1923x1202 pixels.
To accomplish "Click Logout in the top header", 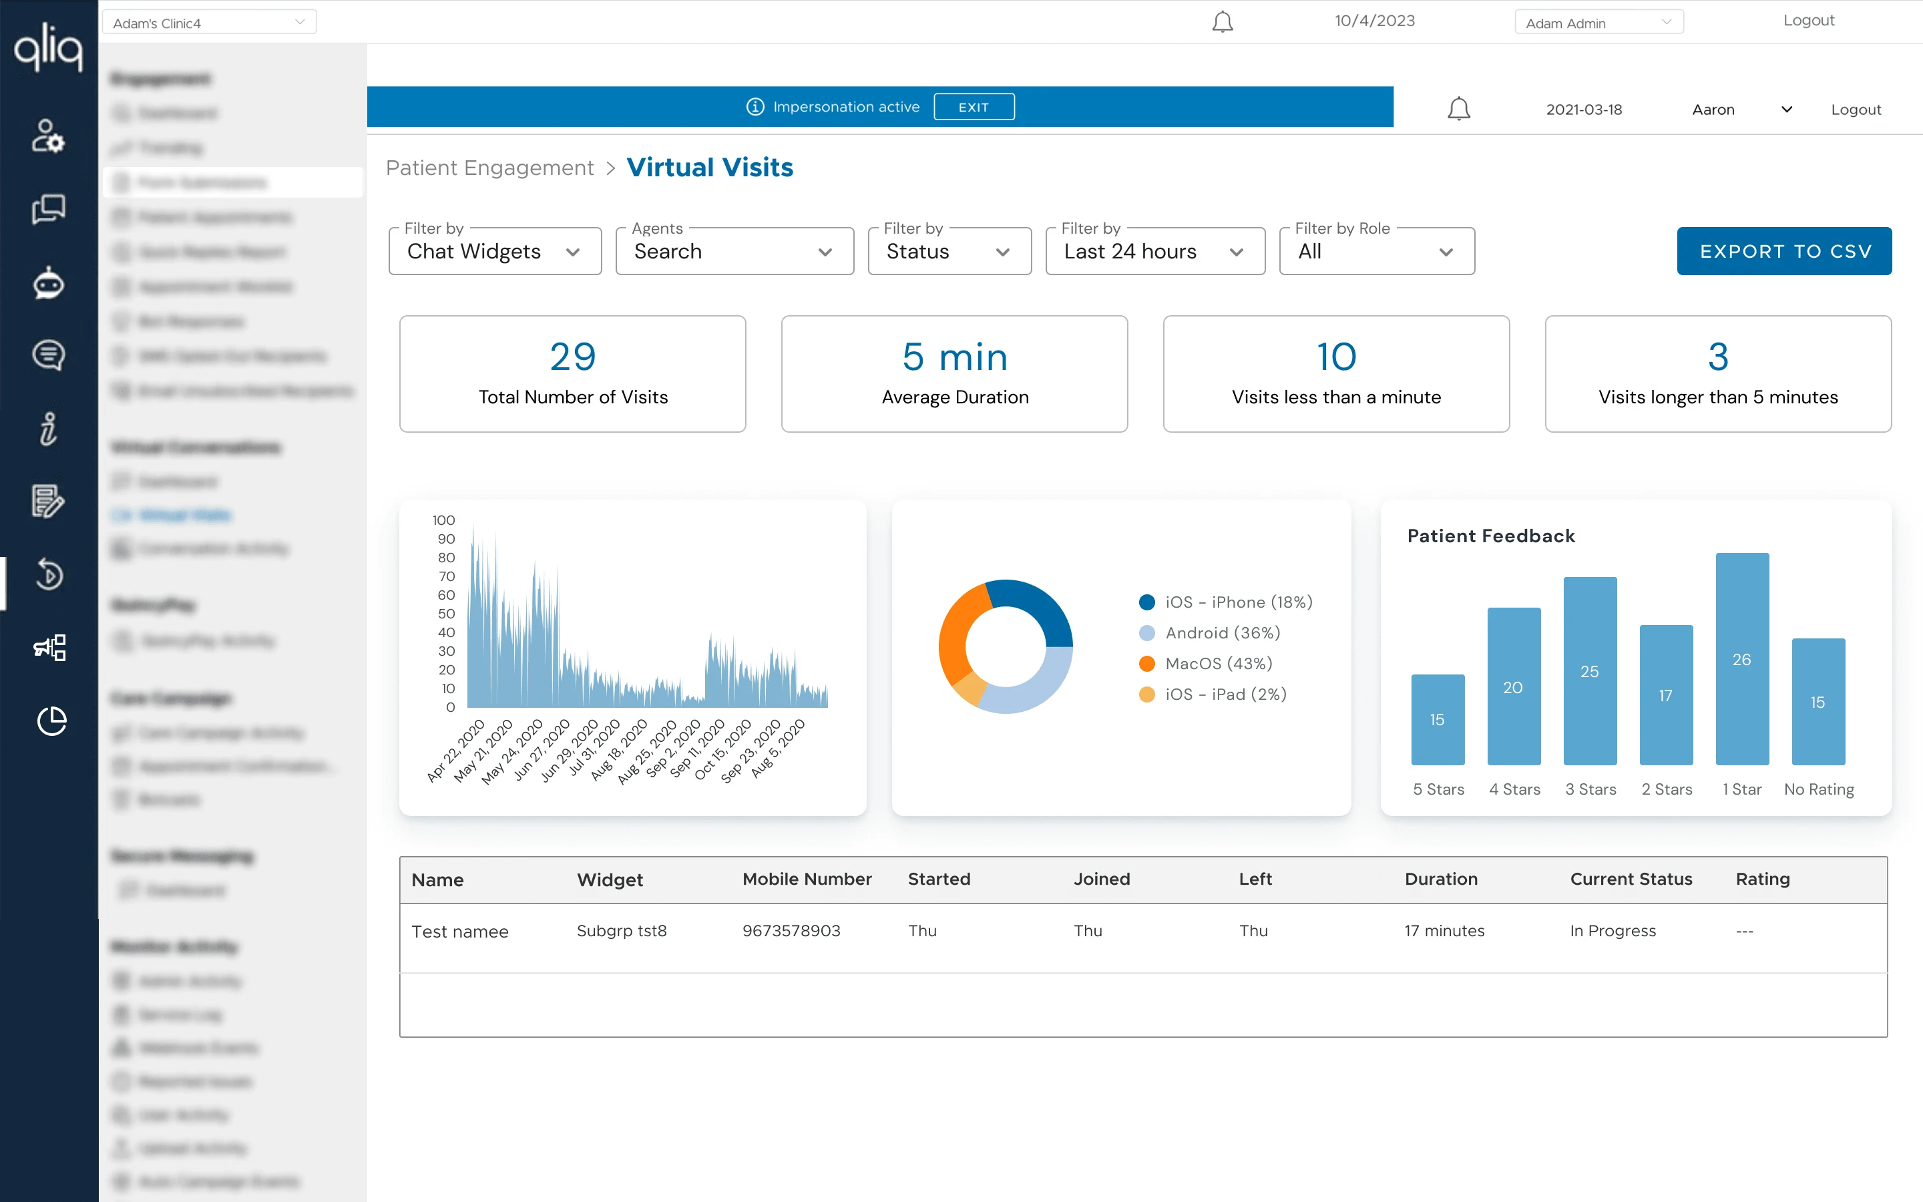I will tap(1809, 21).
